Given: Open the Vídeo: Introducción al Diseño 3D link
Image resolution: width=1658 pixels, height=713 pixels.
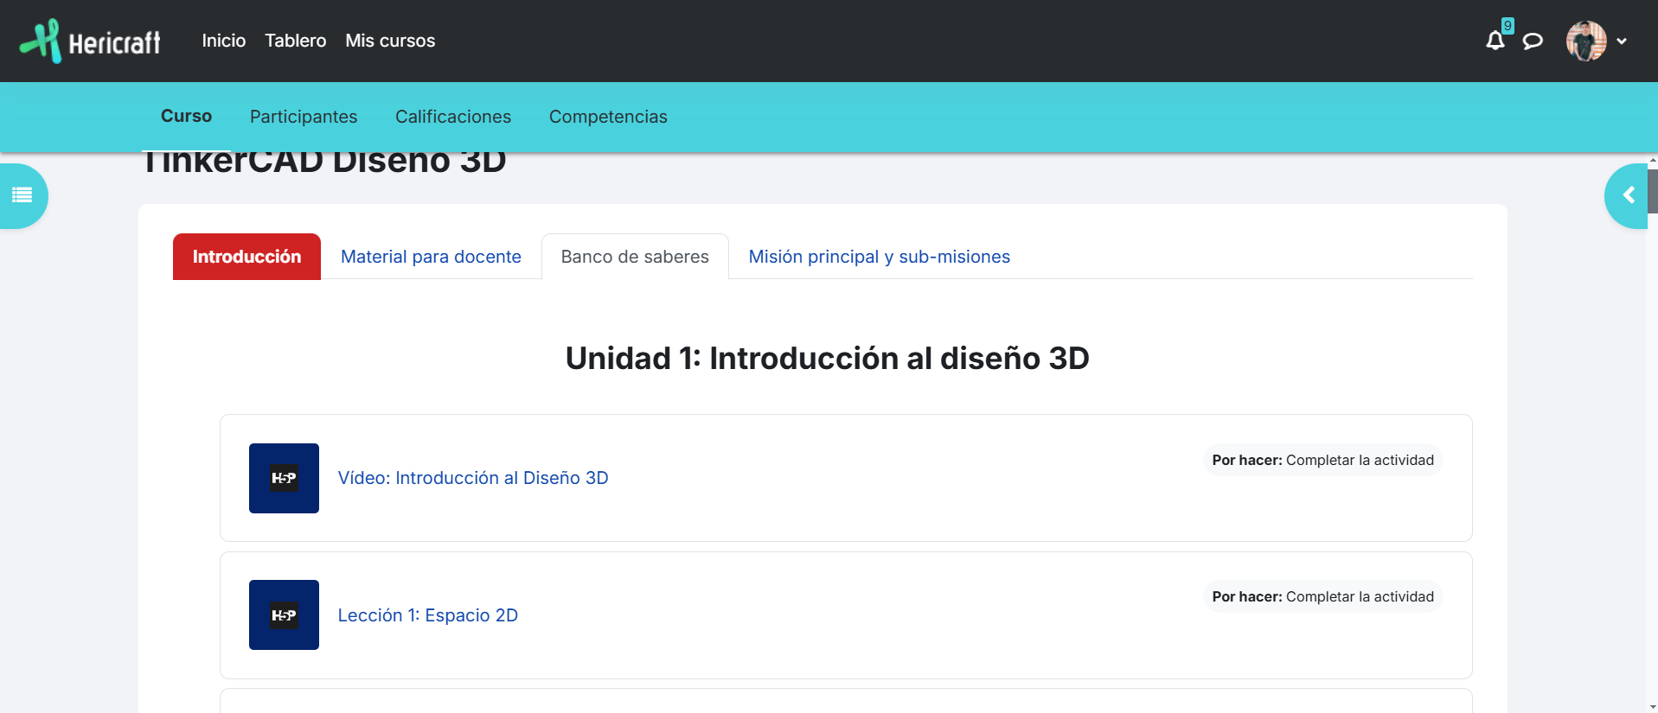Looking at the screenshot, I should click(x=473, y=478).
